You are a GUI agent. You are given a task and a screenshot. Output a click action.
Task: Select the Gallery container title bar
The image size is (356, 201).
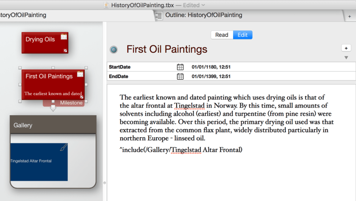coord(53,125)
